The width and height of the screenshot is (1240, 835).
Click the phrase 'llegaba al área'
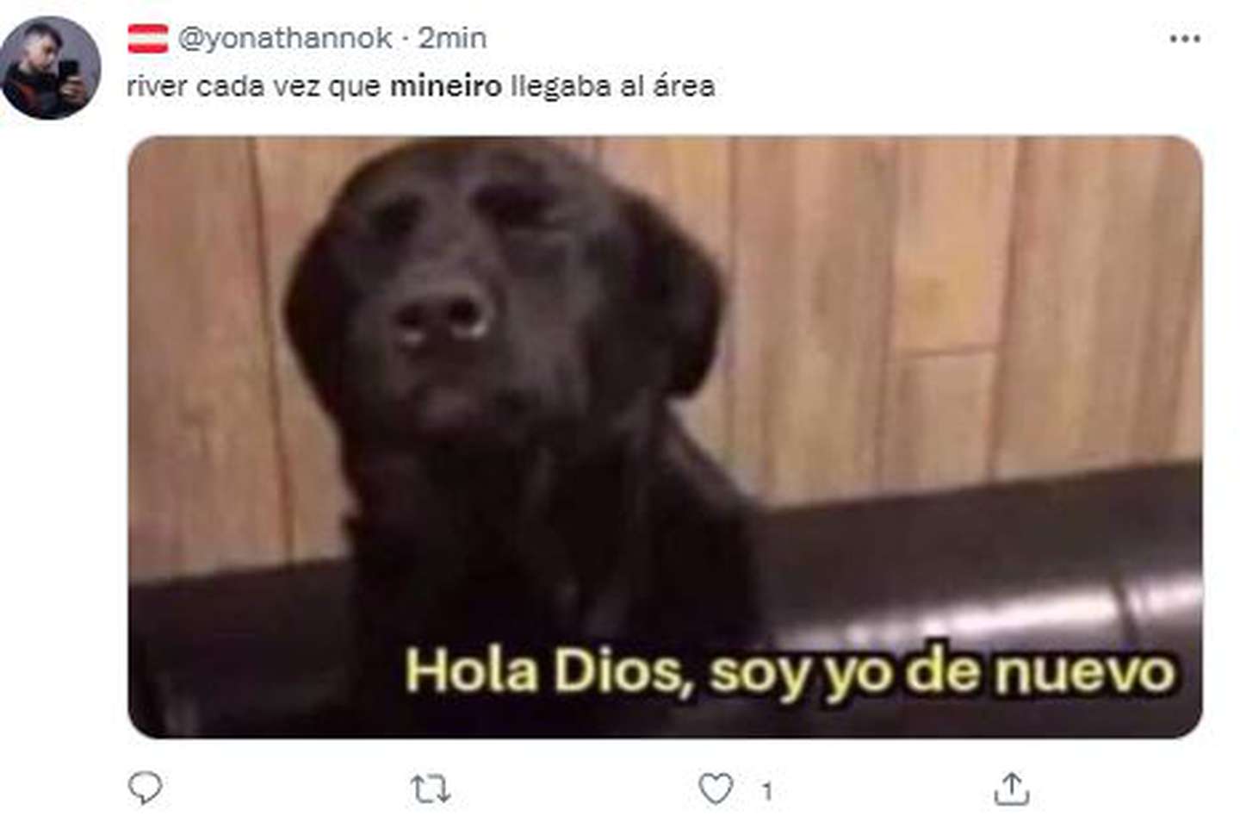pos(612,86)
